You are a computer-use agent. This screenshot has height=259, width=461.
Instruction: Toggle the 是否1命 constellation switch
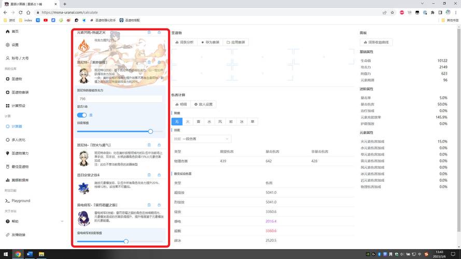click(x=82, y=115)
